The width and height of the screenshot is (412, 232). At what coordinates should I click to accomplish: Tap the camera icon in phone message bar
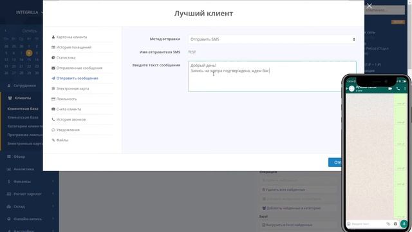click(x=395, y=224)
